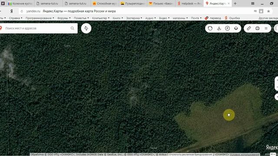This screenshot has height=156, width=278.
Task: Reload the page in address bar
Action: pyautogui.click(x=22, y=11)
